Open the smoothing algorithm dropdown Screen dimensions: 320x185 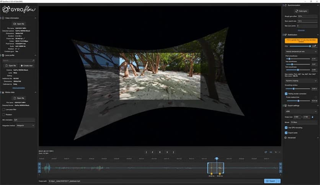tap(301, 52)
